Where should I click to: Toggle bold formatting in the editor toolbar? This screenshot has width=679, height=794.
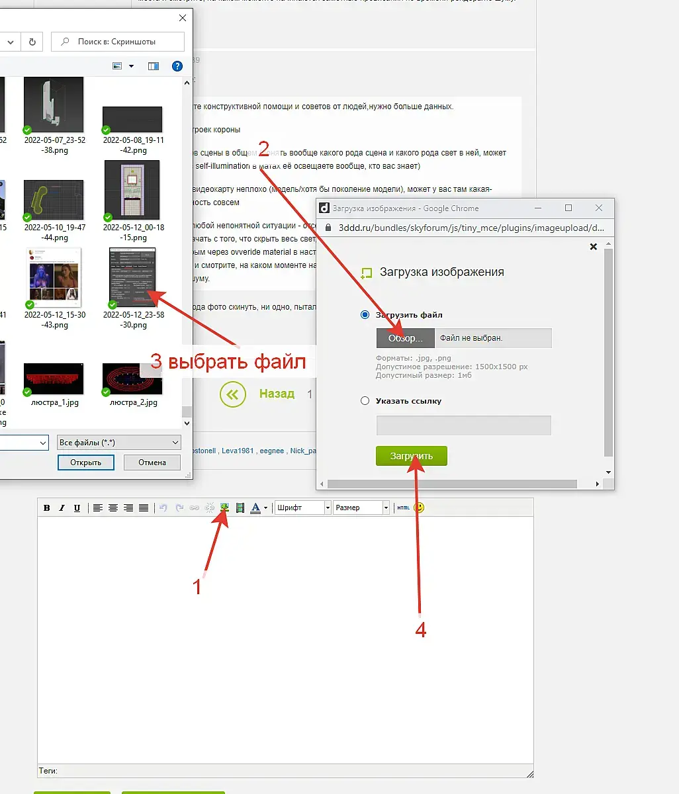coord(47,508)
